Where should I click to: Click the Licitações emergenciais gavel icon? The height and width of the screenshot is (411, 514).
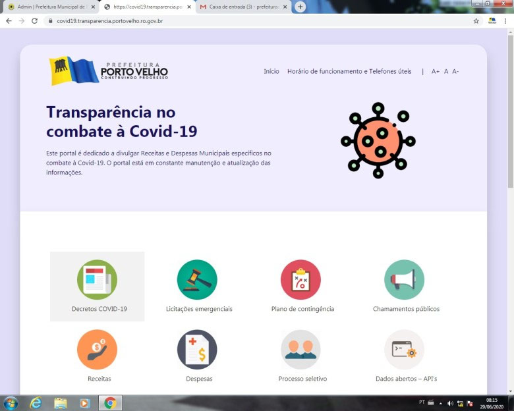197,280
